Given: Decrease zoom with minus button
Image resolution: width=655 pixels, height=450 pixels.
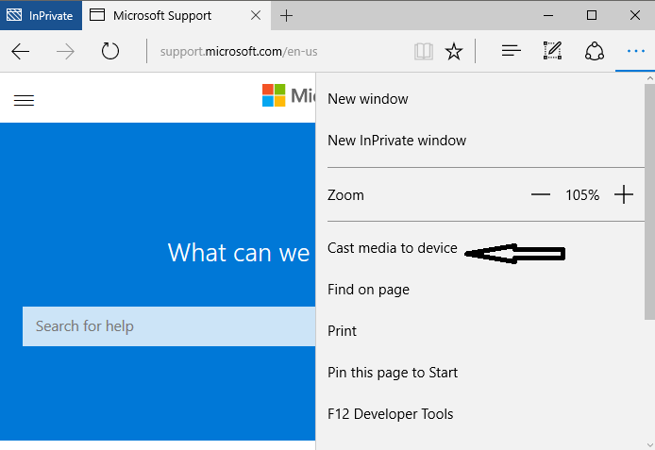Looking at the screenshot, I should tap(541, 195).
